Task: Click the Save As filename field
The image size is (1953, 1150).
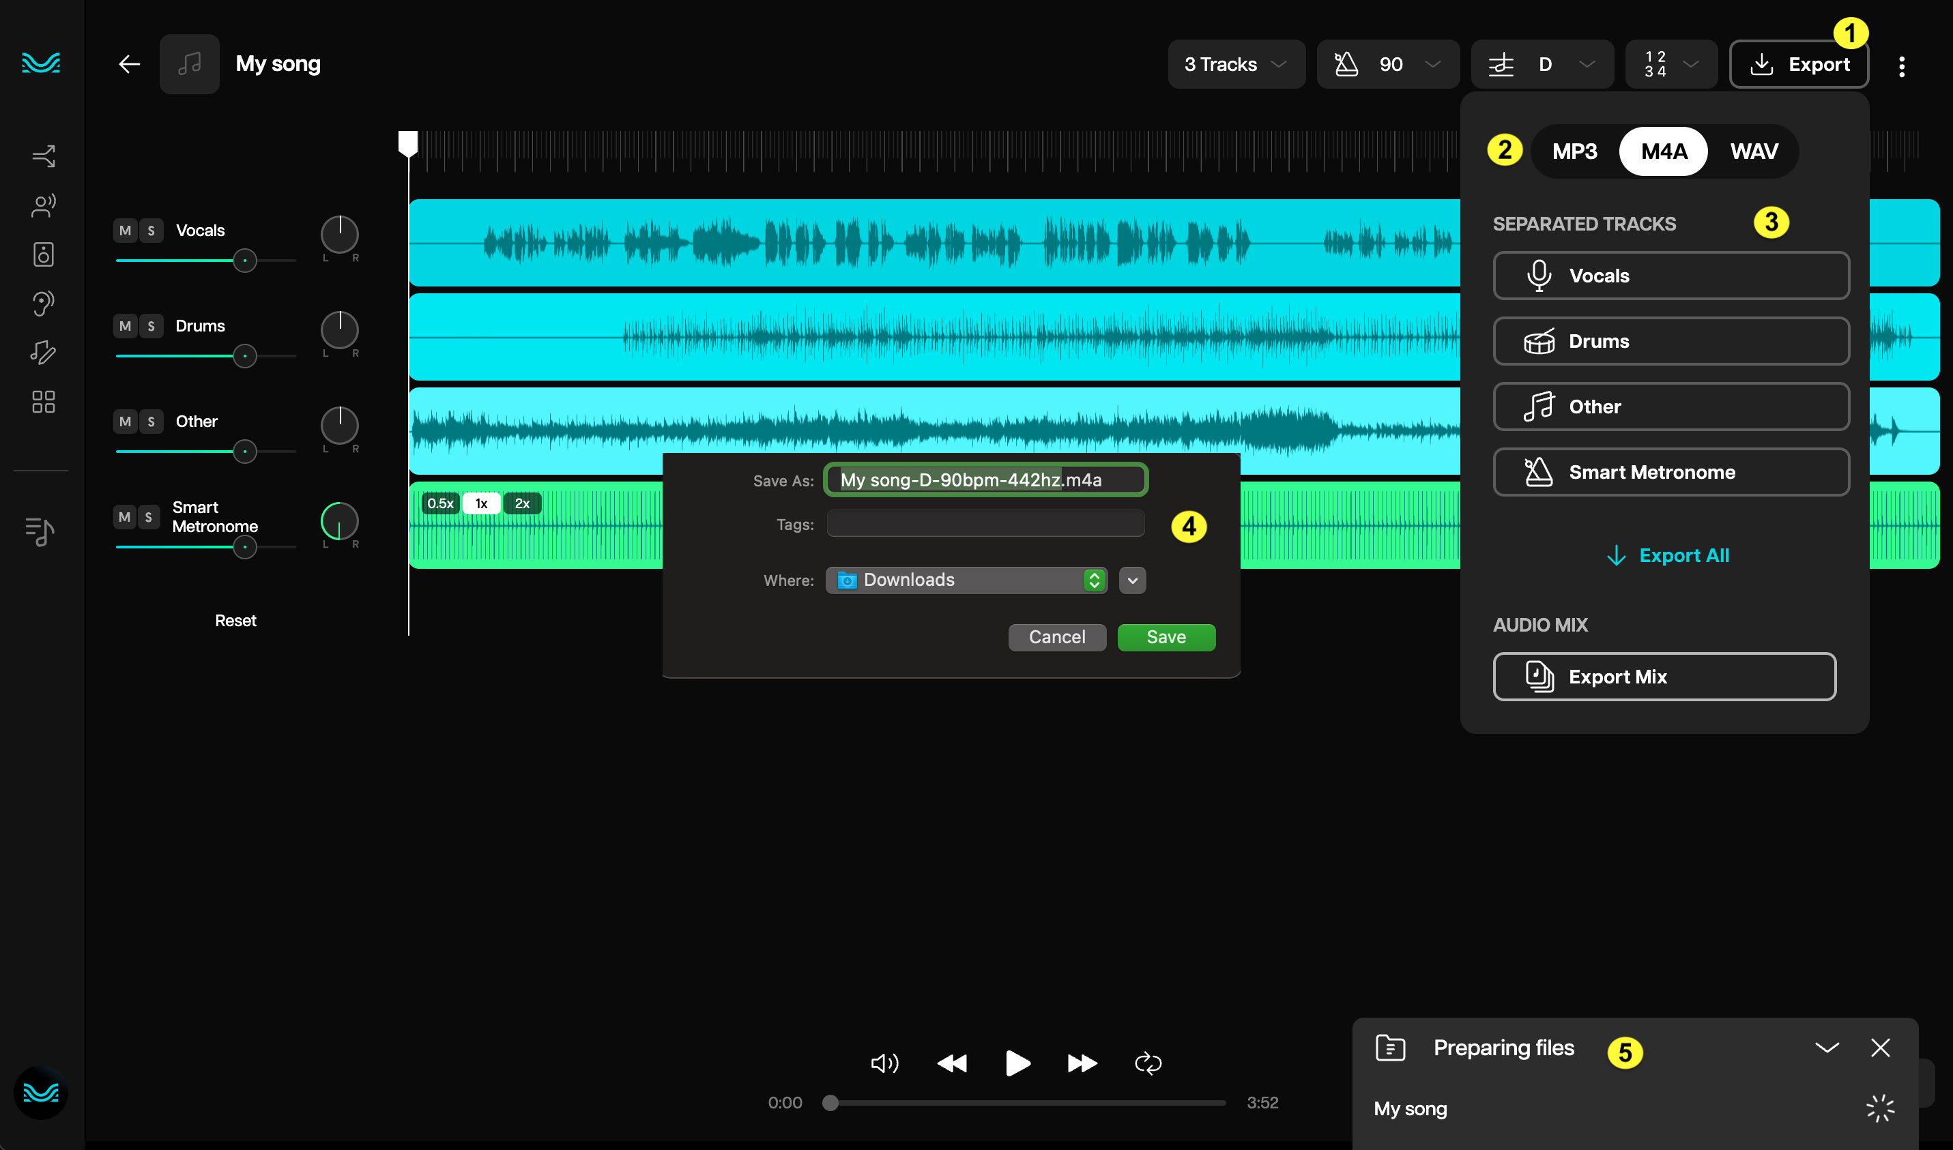Action: (985, 480)
